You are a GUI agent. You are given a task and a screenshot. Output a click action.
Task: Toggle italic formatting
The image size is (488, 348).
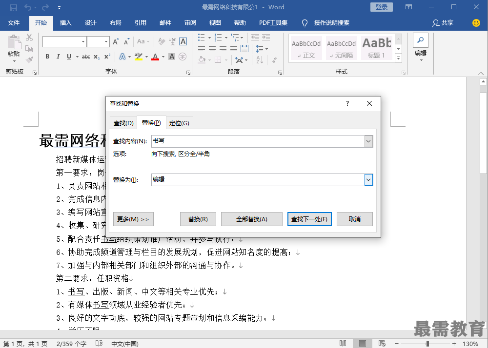(58, 57)
